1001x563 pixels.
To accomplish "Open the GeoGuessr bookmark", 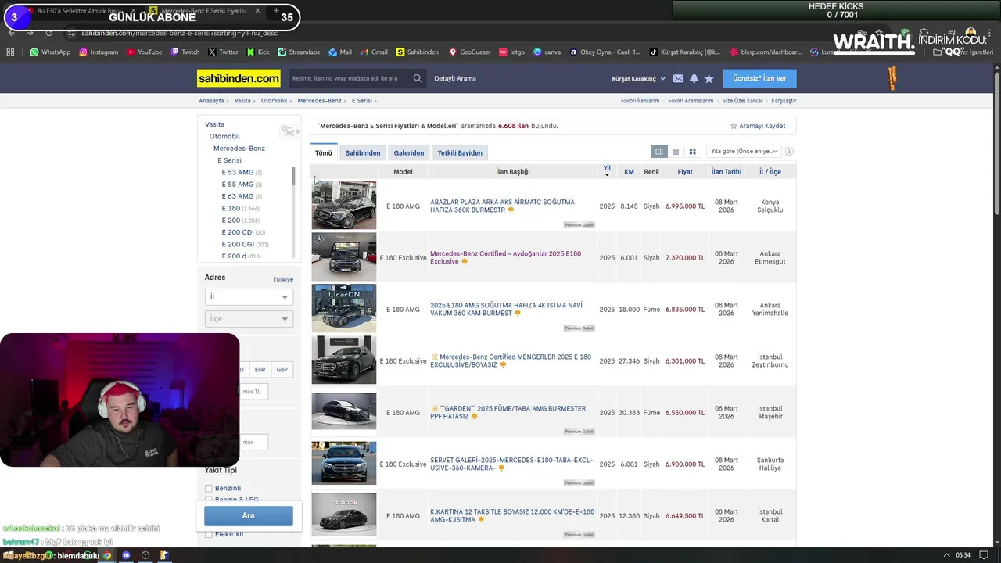I will (469, 52).
